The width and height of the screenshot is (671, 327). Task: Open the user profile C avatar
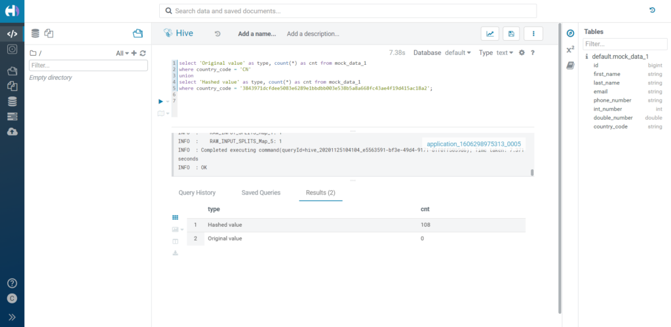[12, 299]
